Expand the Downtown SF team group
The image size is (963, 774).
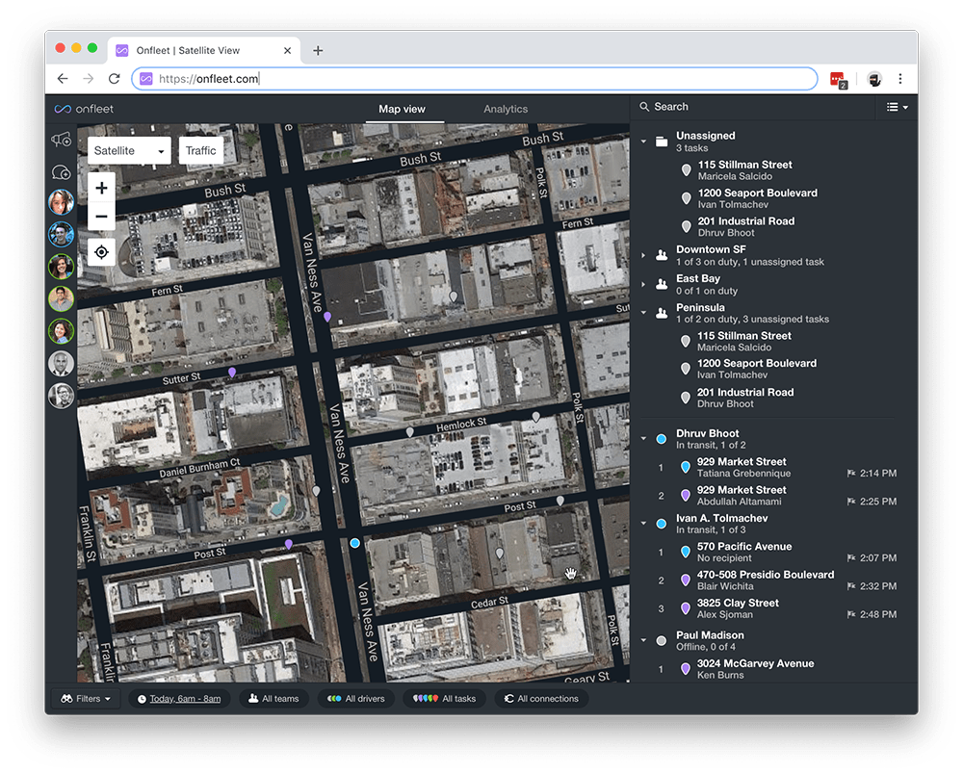click(643, 255)
